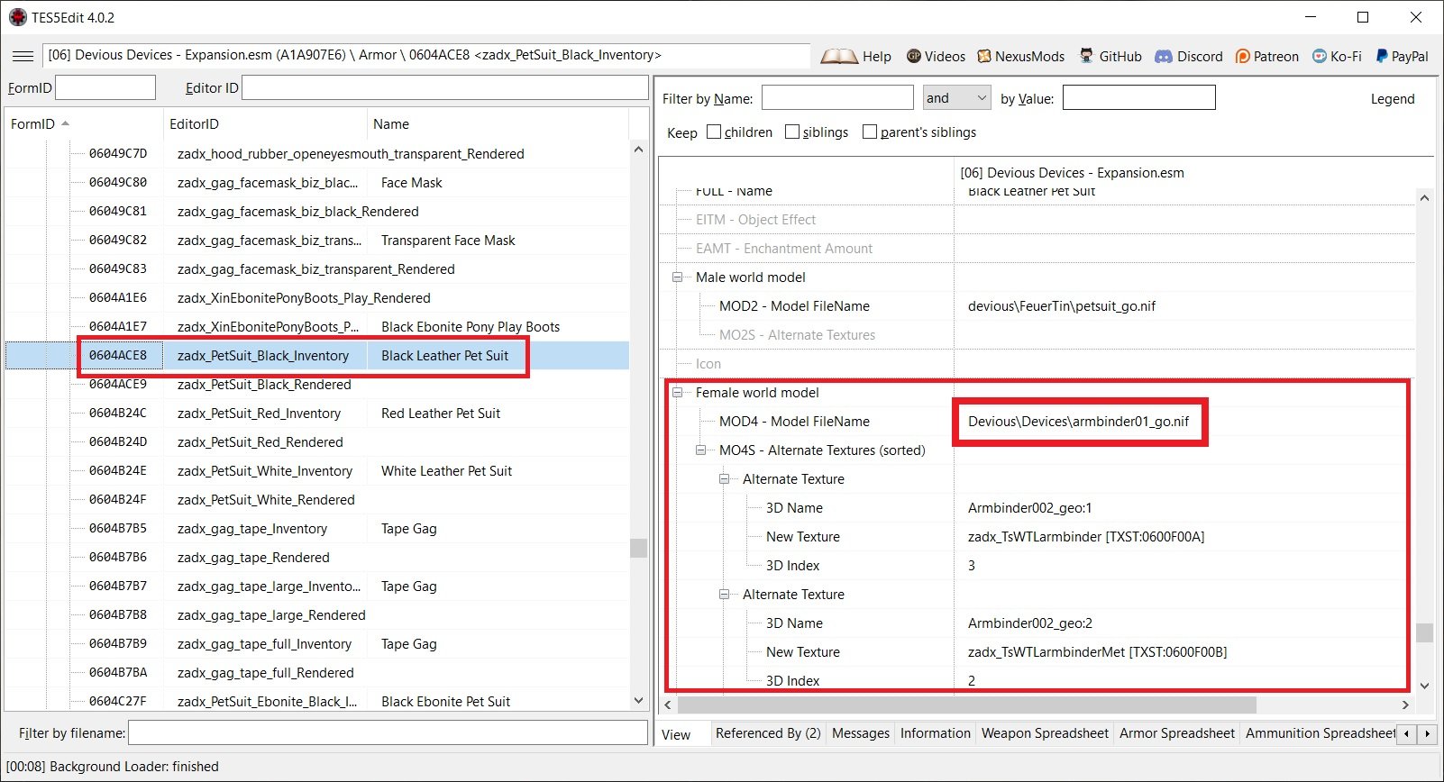1444x782 pixels.
Task: Select the Red Leather Pet Suit record
Action: 316,414
